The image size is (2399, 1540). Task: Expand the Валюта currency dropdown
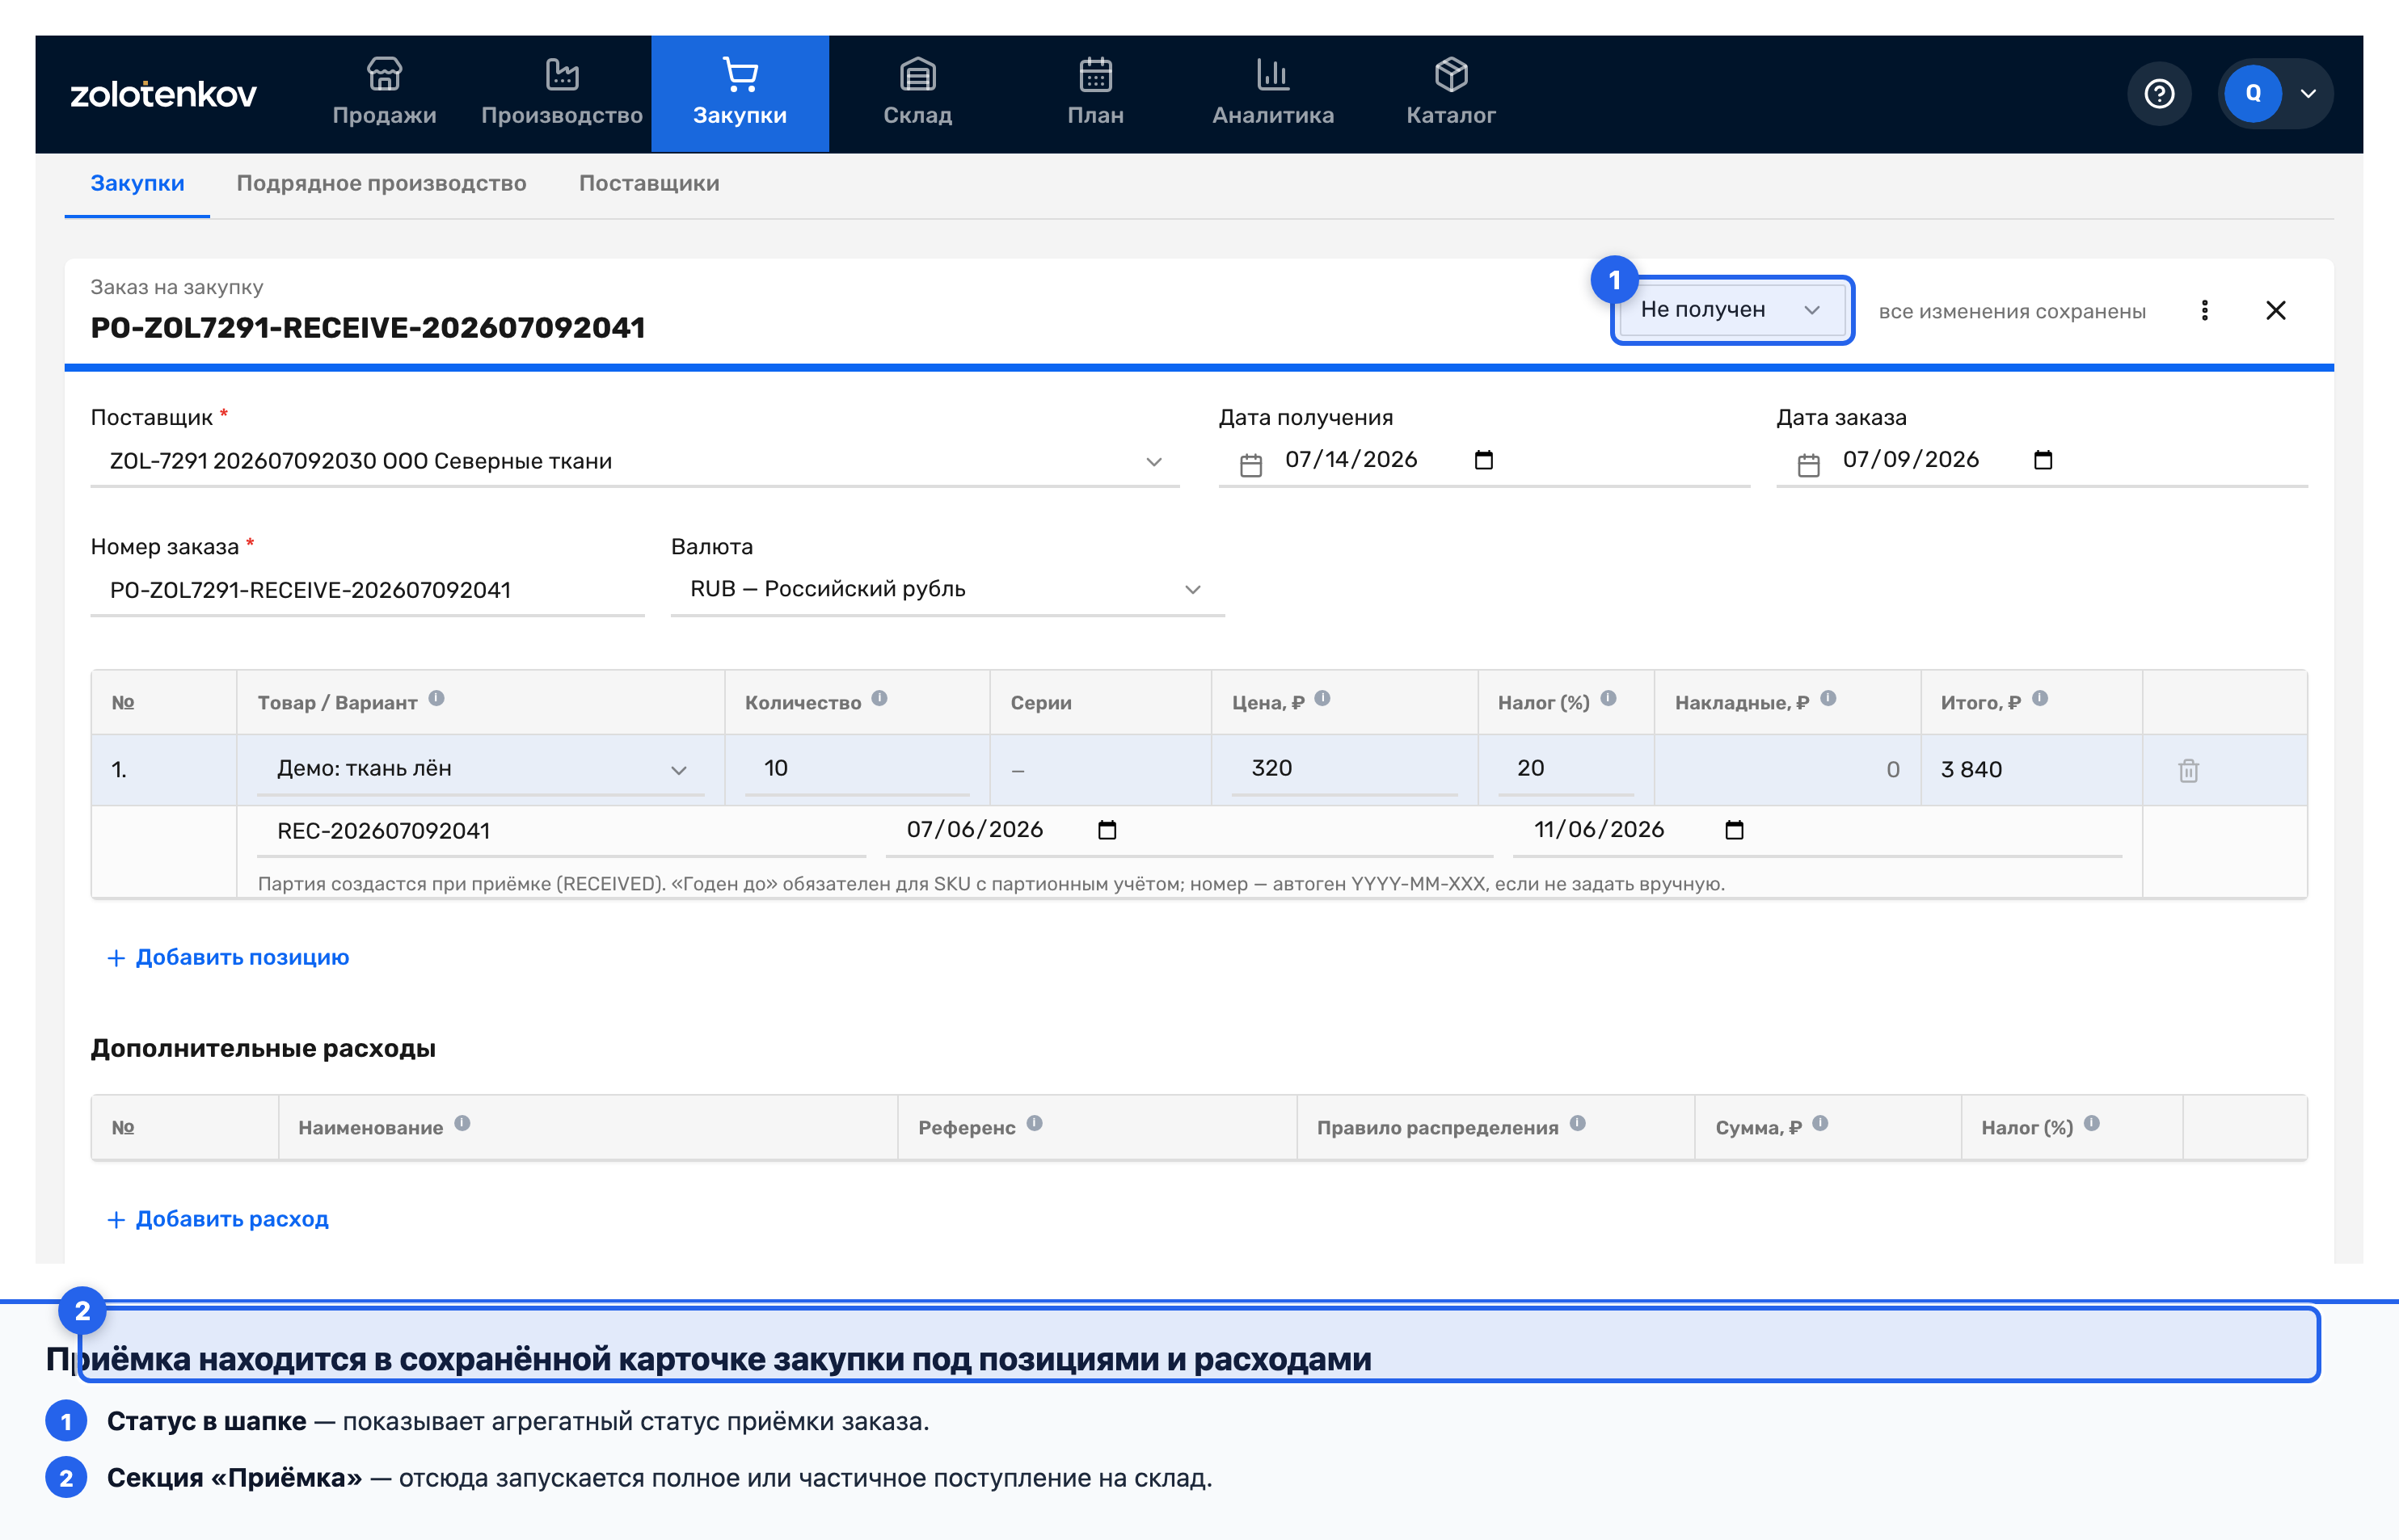947,589
